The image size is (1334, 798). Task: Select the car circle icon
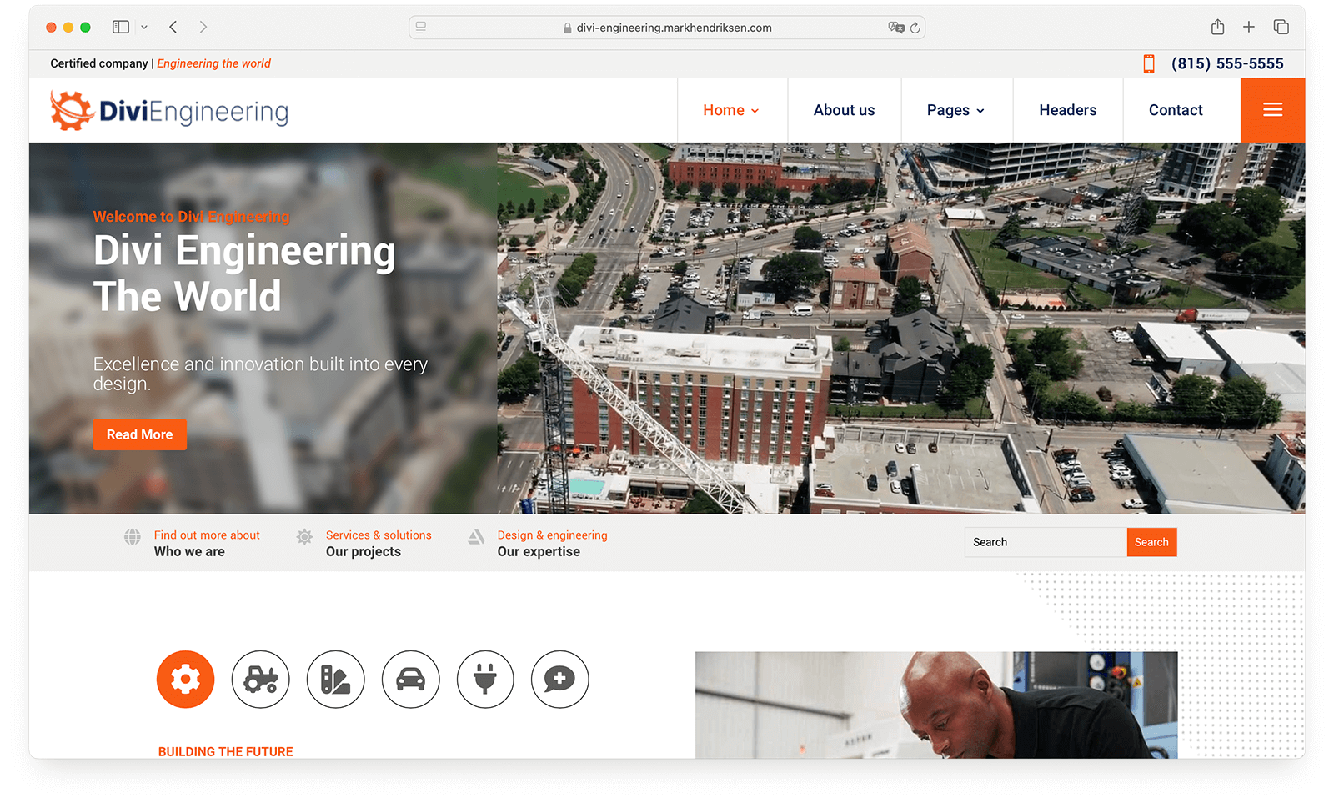click(410, 680)
